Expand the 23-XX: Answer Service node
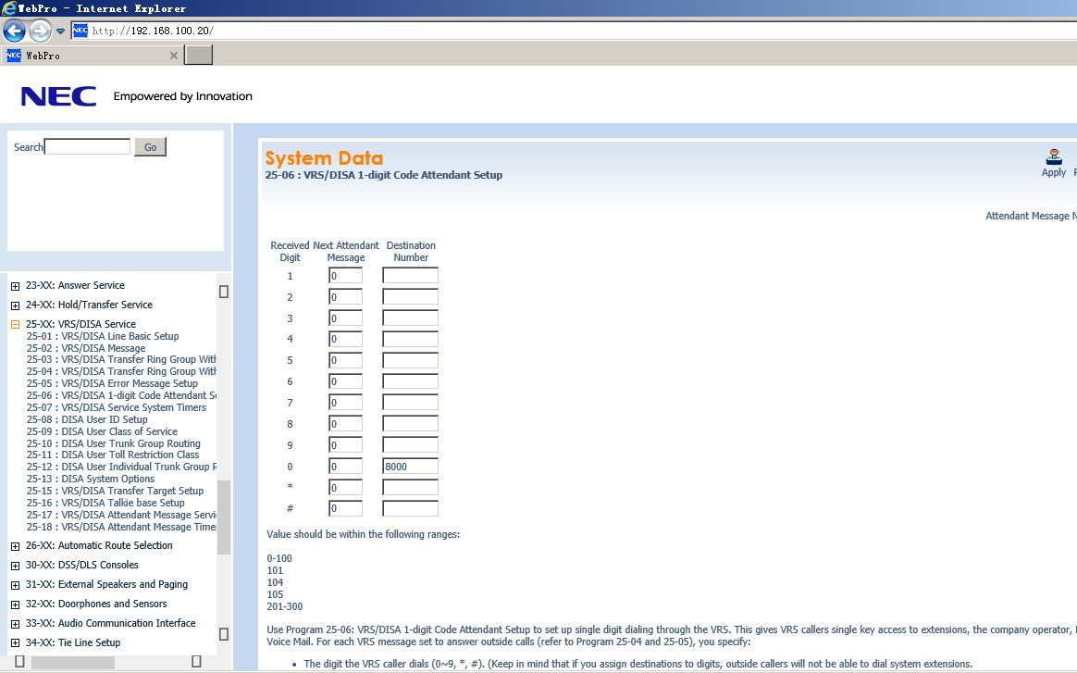The height and width of the screenshot is (673, 1077). [15, 286]
